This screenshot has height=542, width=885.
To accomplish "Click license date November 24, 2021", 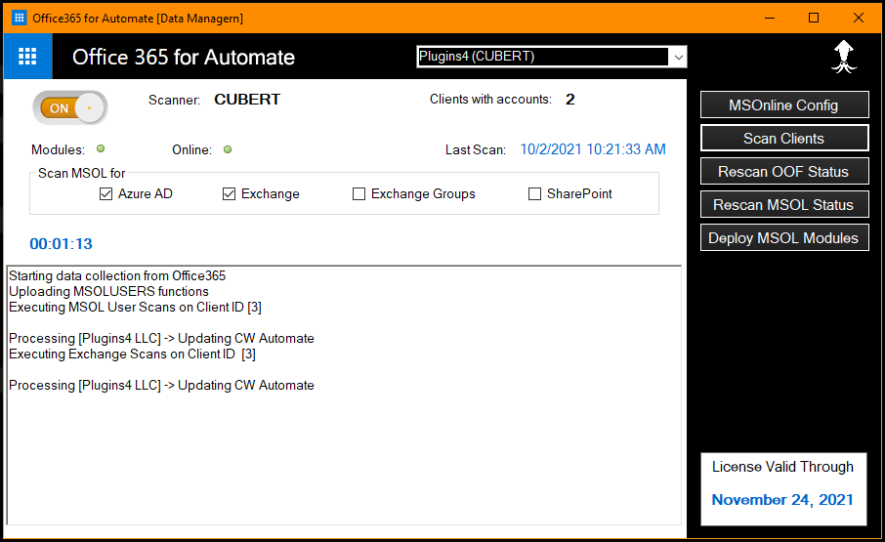I will (782, 500).
